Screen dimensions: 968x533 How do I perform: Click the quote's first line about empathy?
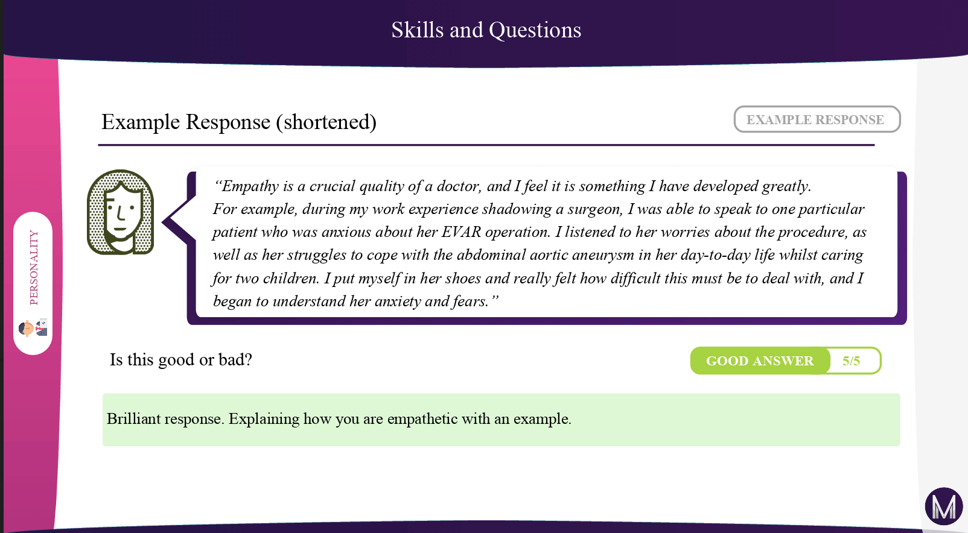[x=513, y=186]
